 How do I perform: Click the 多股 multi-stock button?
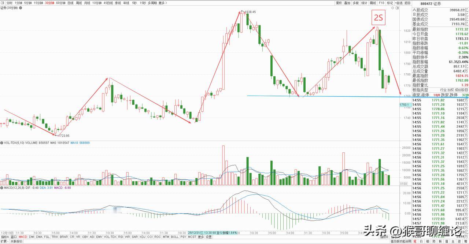(x=355, y=3)
